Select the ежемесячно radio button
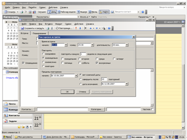This screenshot has width=187, height=140. [x=43, y=62]
